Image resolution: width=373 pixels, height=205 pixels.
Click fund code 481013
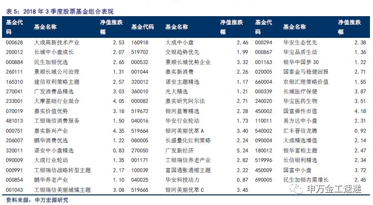pos(15,121)
